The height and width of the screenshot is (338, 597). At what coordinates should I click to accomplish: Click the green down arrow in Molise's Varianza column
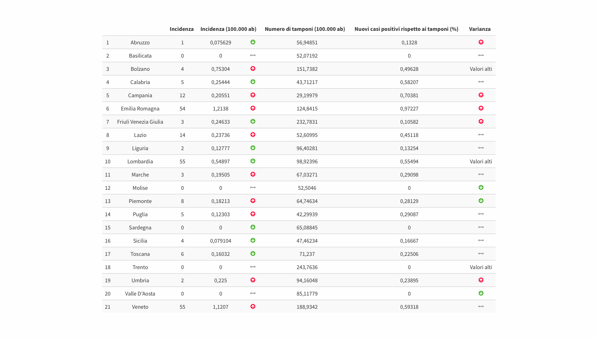tap(480, 188)
